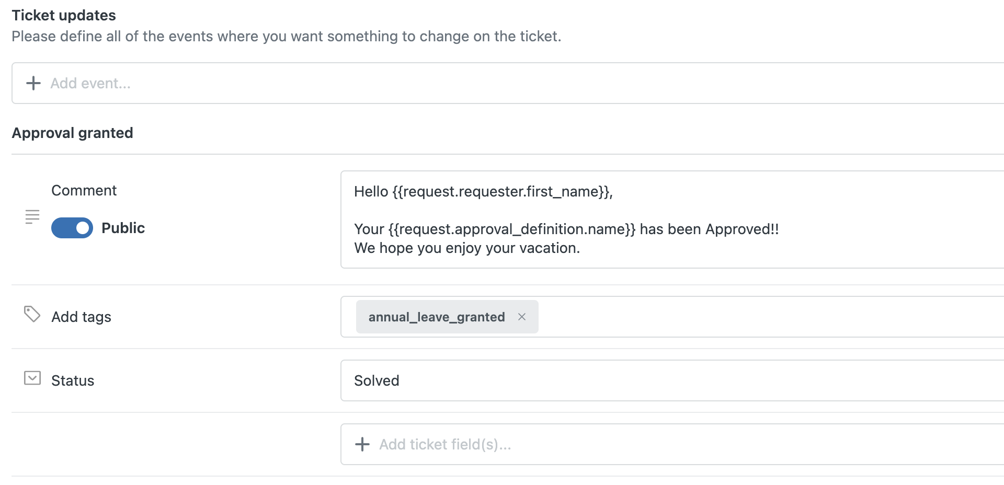The width and height of the screenshot is (1004, 485).
Task: Select the annual_leave_granted tag chip
Action: pyautogui.click(x=436, y=317)
